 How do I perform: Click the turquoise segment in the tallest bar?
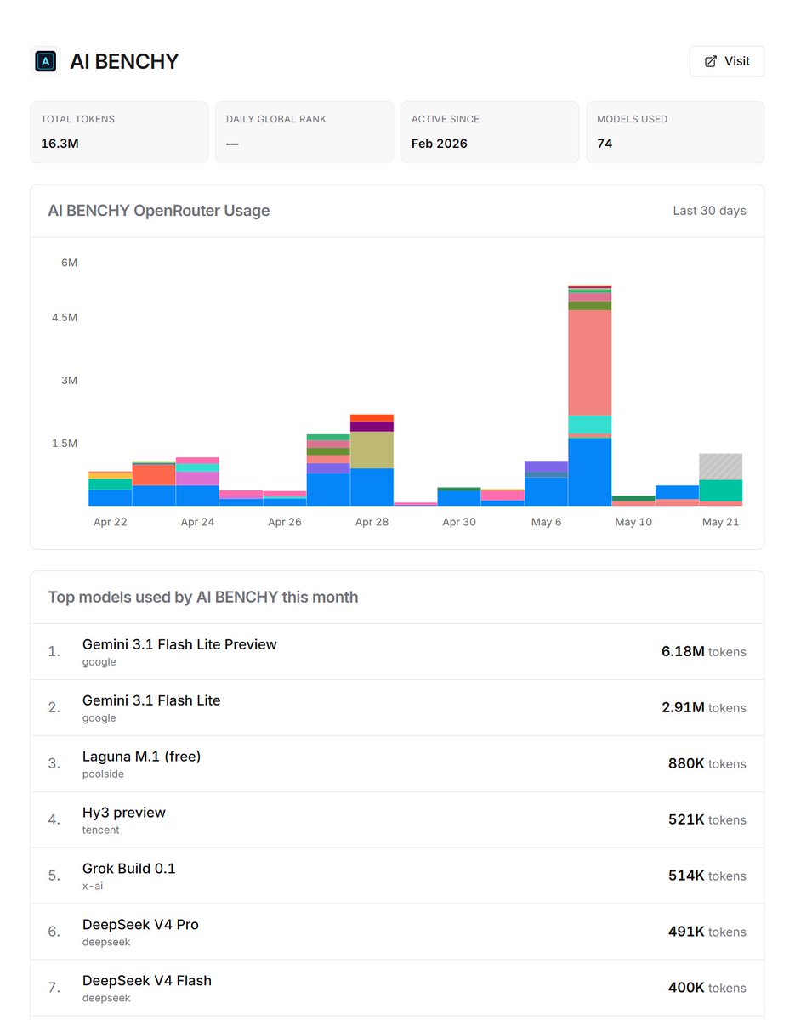point(590,424)
